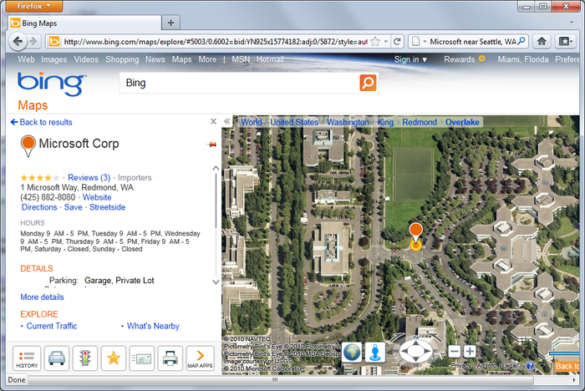The image size is (585, 391).
Task: Open Reviews (3) link
Action: coord(89,178)
